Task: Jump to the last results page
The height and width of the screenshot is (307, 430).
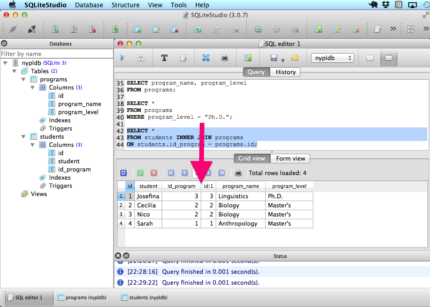Action: coord(221,173)
